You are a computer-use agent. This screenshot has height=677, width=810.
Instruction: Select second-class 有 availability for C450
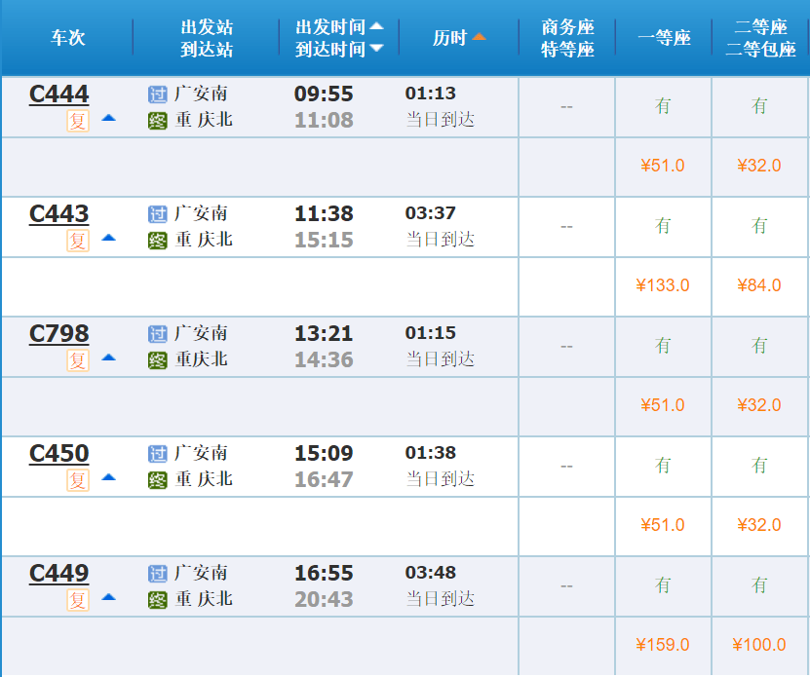(759, 466)
